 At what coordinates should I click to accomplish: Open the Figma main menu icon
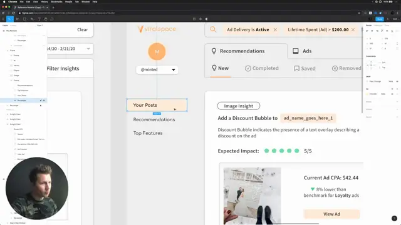coord(3,19)
